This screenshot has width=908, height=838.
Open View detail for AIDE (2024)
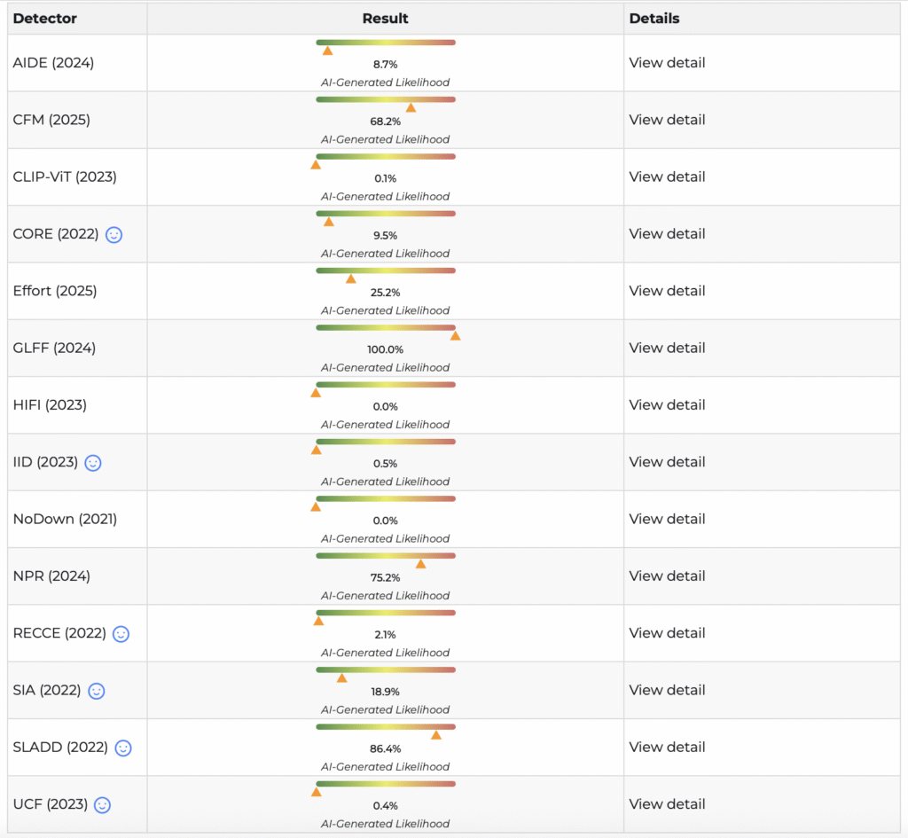coord(667,63)
